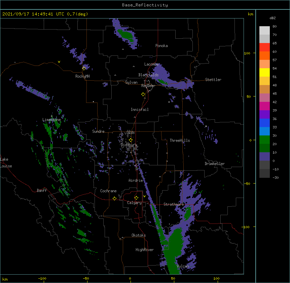This screenshot has height=283, width=290.
Task: Select the Blackfalds label
Action: tap(148, 75)
